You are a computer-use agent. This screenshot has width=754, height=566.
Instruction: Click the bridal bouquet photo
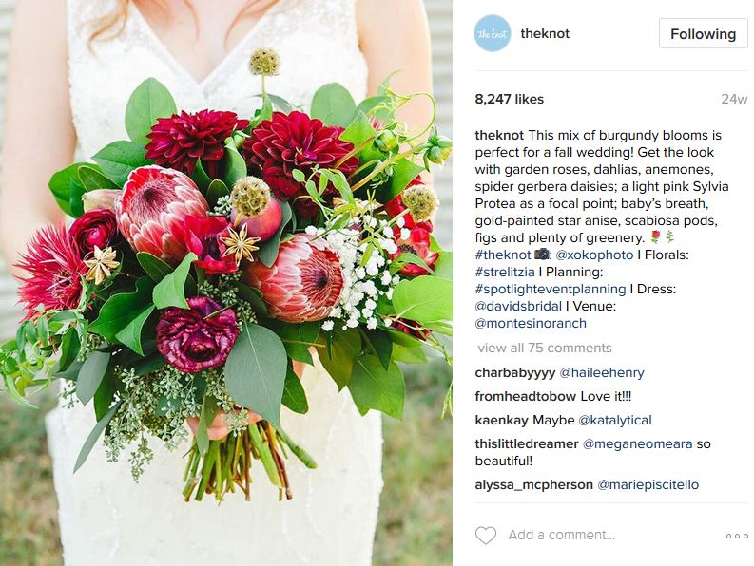[x=226, y=283]
